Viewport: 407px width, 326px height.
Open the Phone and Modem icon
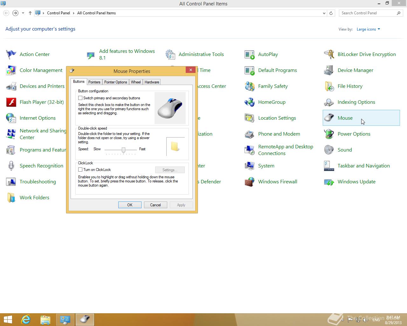tap(250, 134)
